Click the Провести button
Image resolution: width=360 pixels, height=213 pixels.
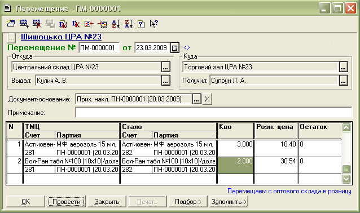66,202
